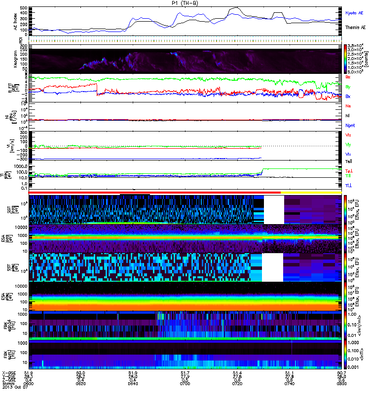Click the 3.5×10⁴ color bar tick
370x394 pixels.
click(x=355, y=46)
